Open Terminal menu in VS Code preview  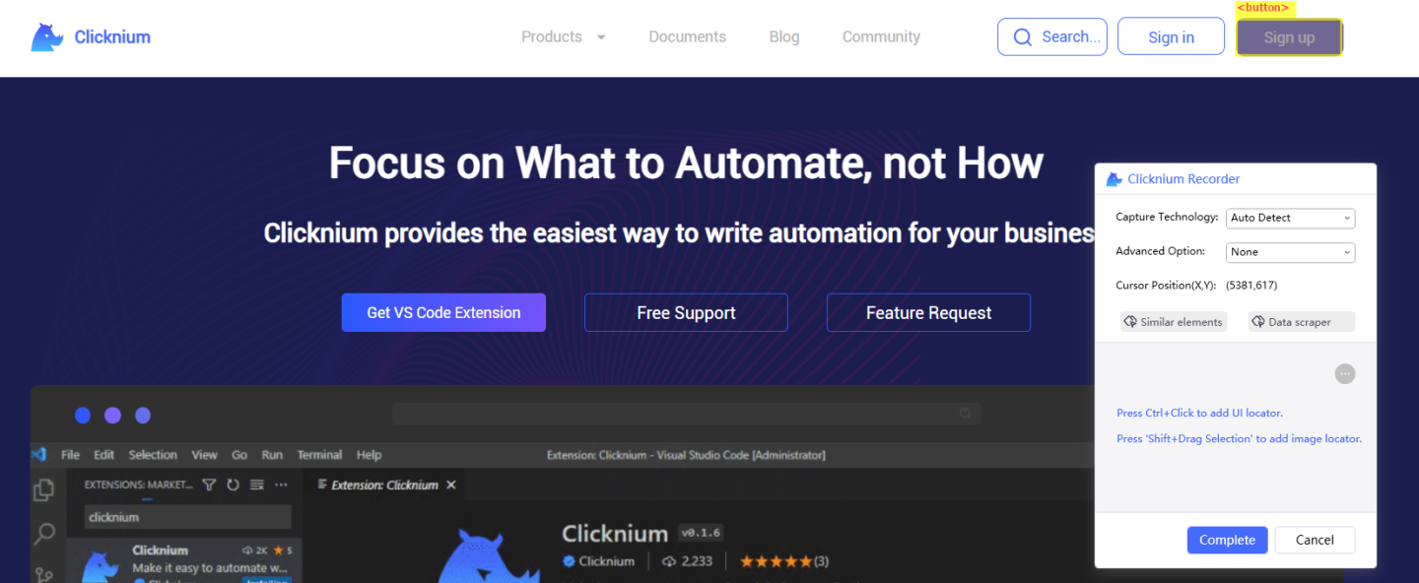tap(320, 455)
